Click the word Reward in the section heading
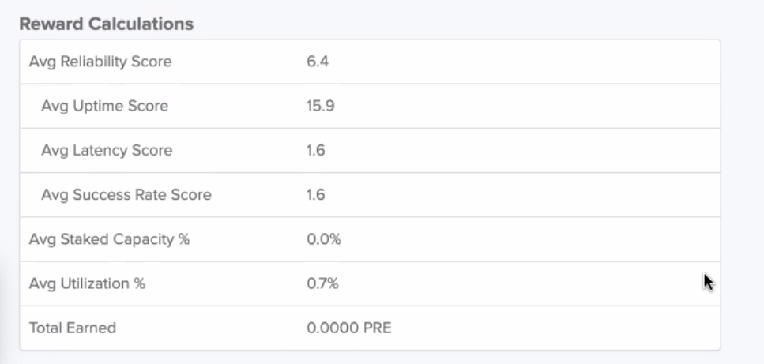The width and height of the screenshot is (764, 364). [x=47, y=24]
